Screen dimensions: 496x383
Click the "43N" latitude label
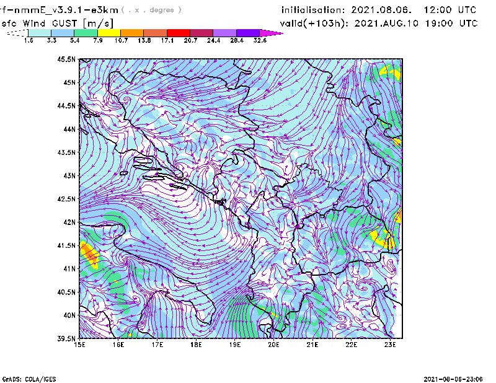pyautogui.click(x=69, y=175)
